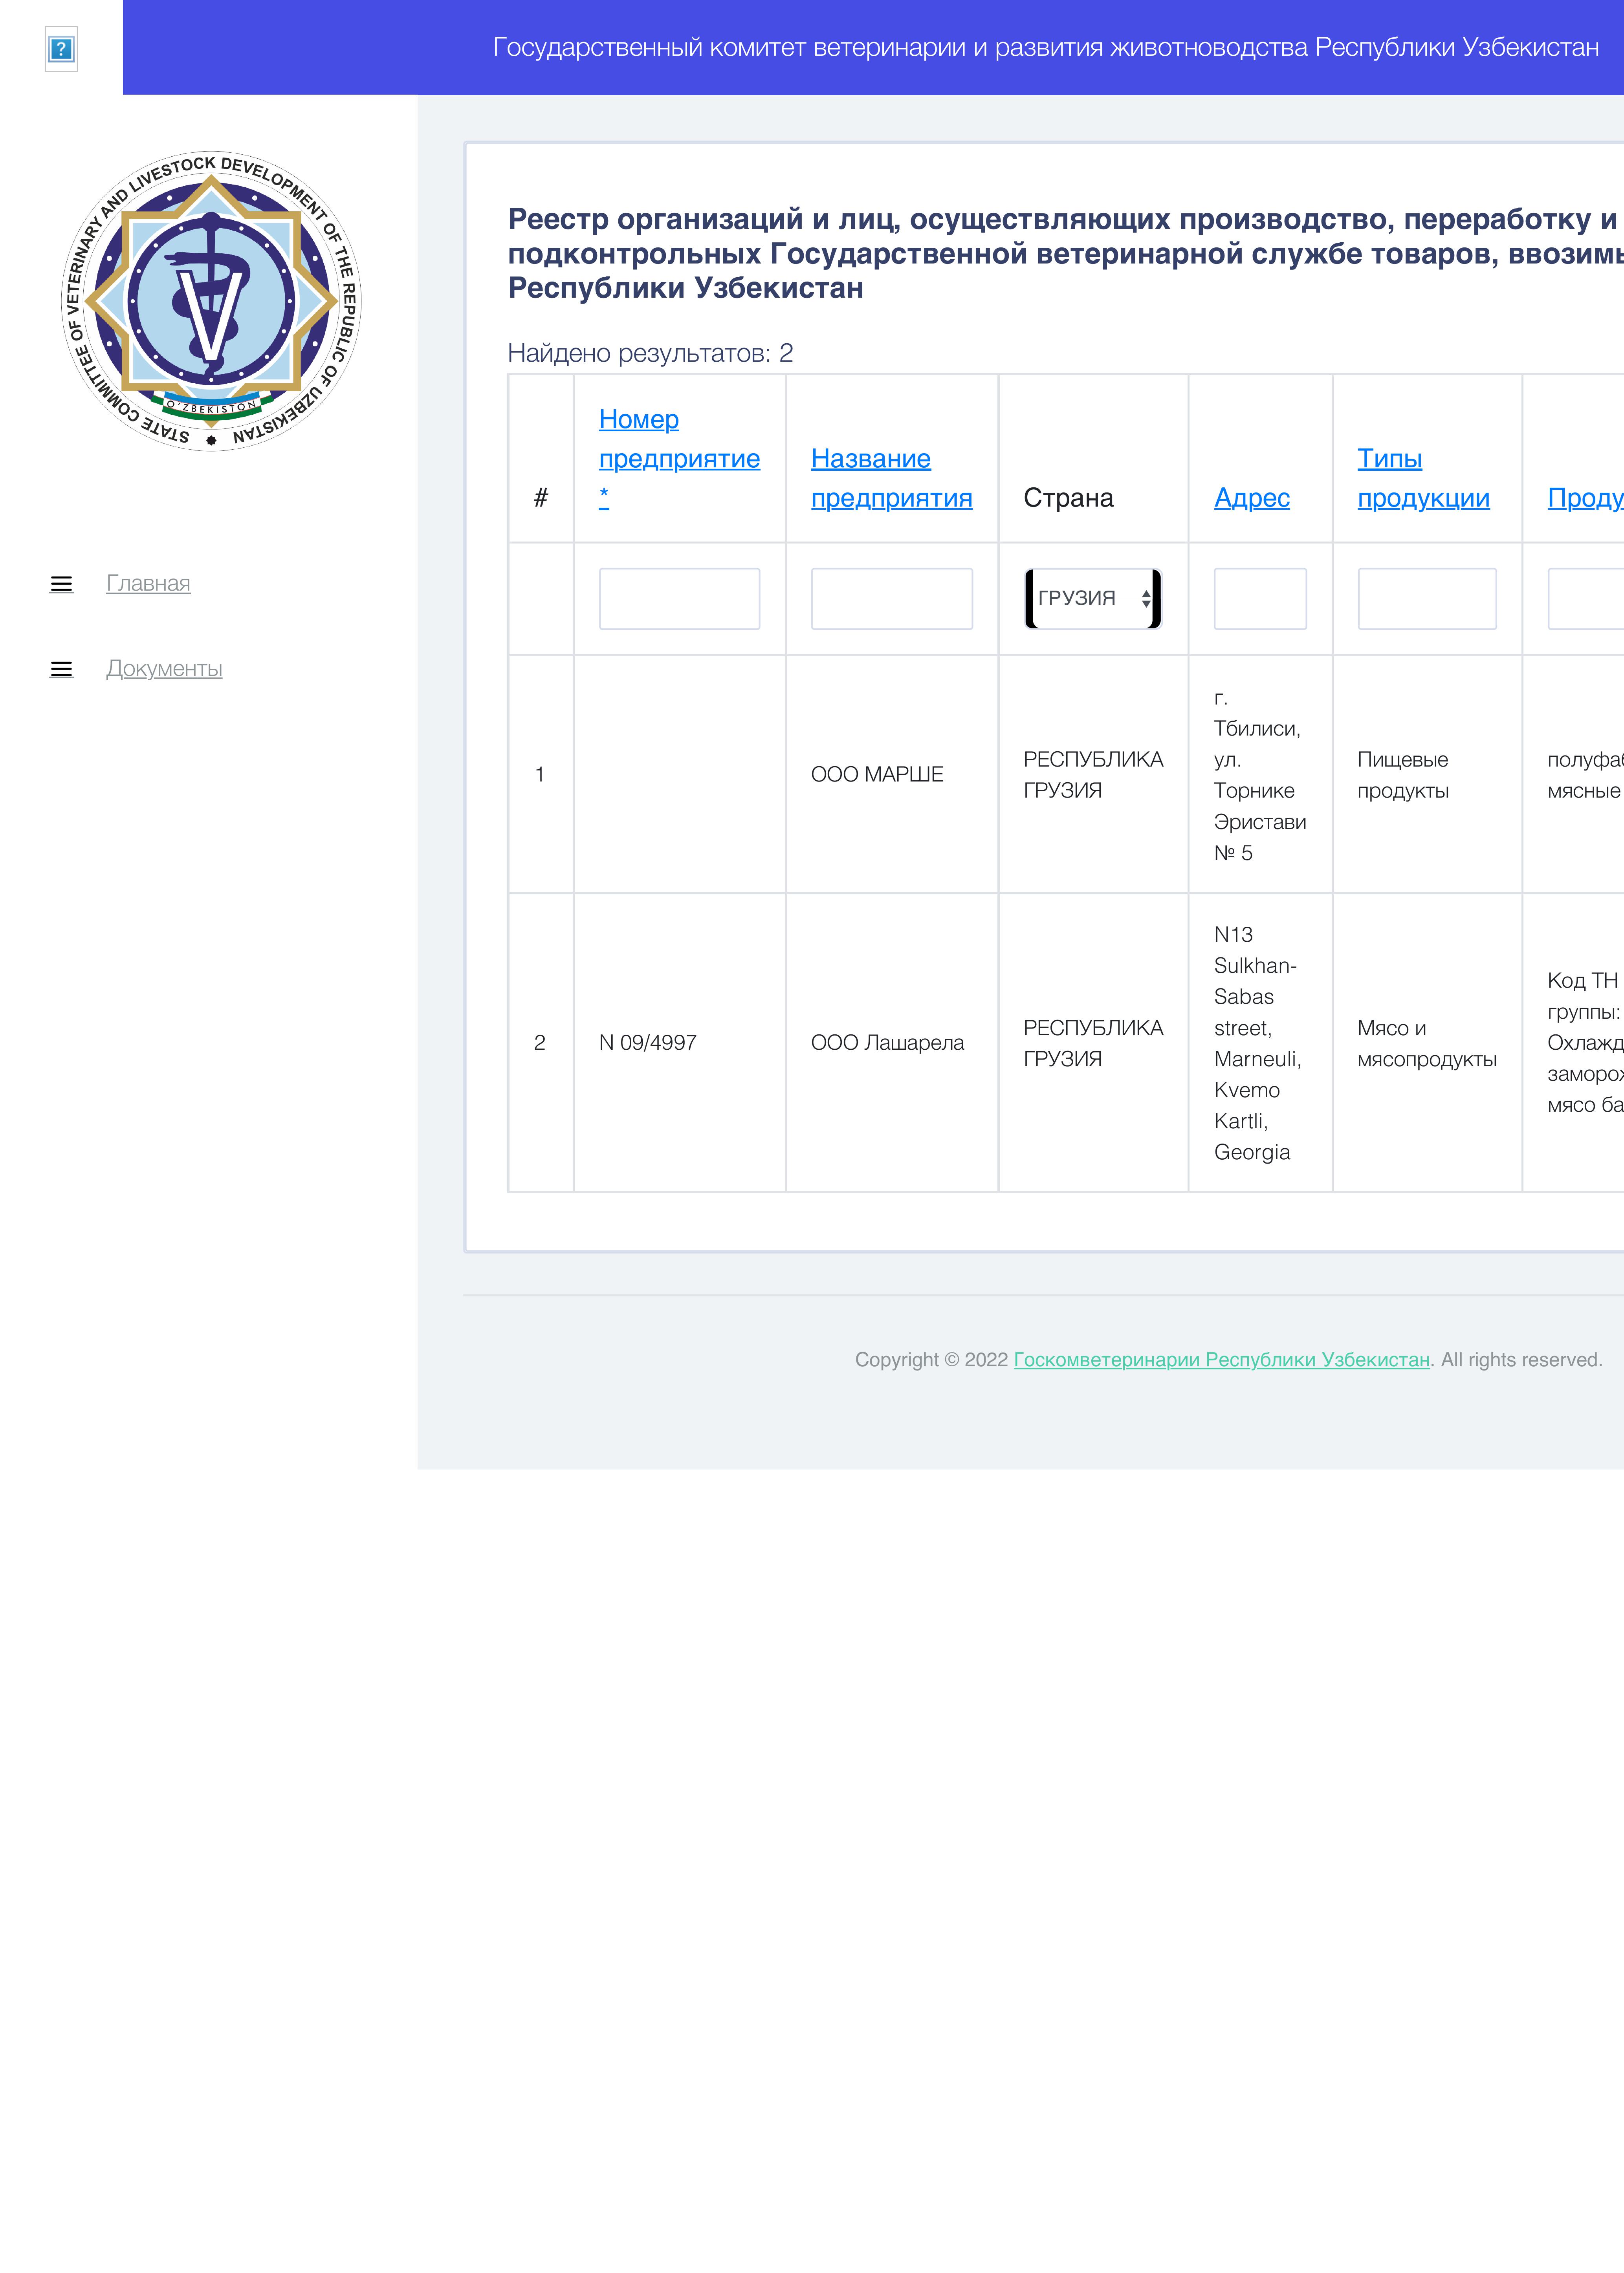1624x2273 pixels.
Task: Click the veterinary committee emblem logo
Action: [x=211, y=301]
